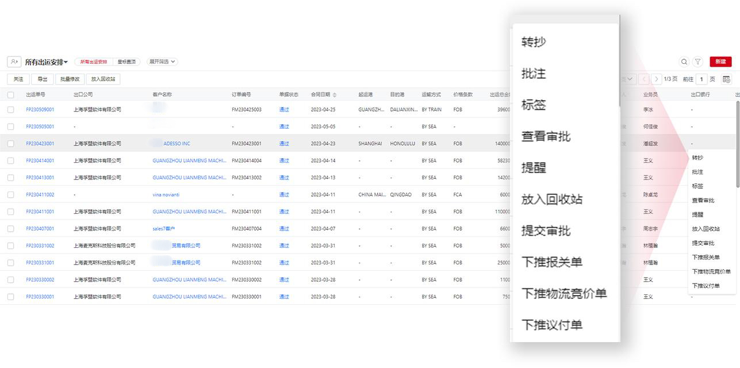Click the page number input field
Viewport: 740px width, 368px height.
coord(701,79)
